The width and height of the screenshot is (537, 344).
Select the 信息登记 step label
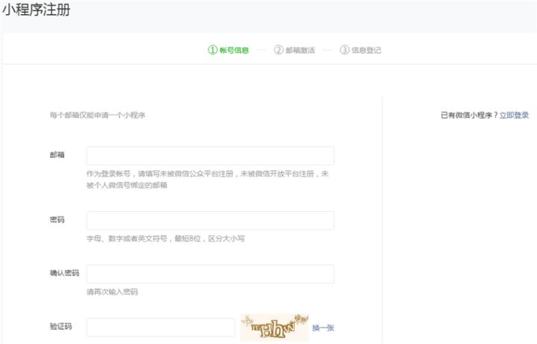pos(366,50)
